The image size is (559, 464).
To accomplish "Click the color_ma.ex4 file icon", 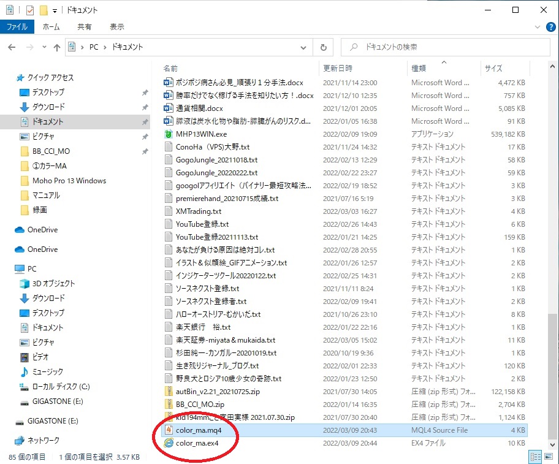I will (x=169, y=443).
